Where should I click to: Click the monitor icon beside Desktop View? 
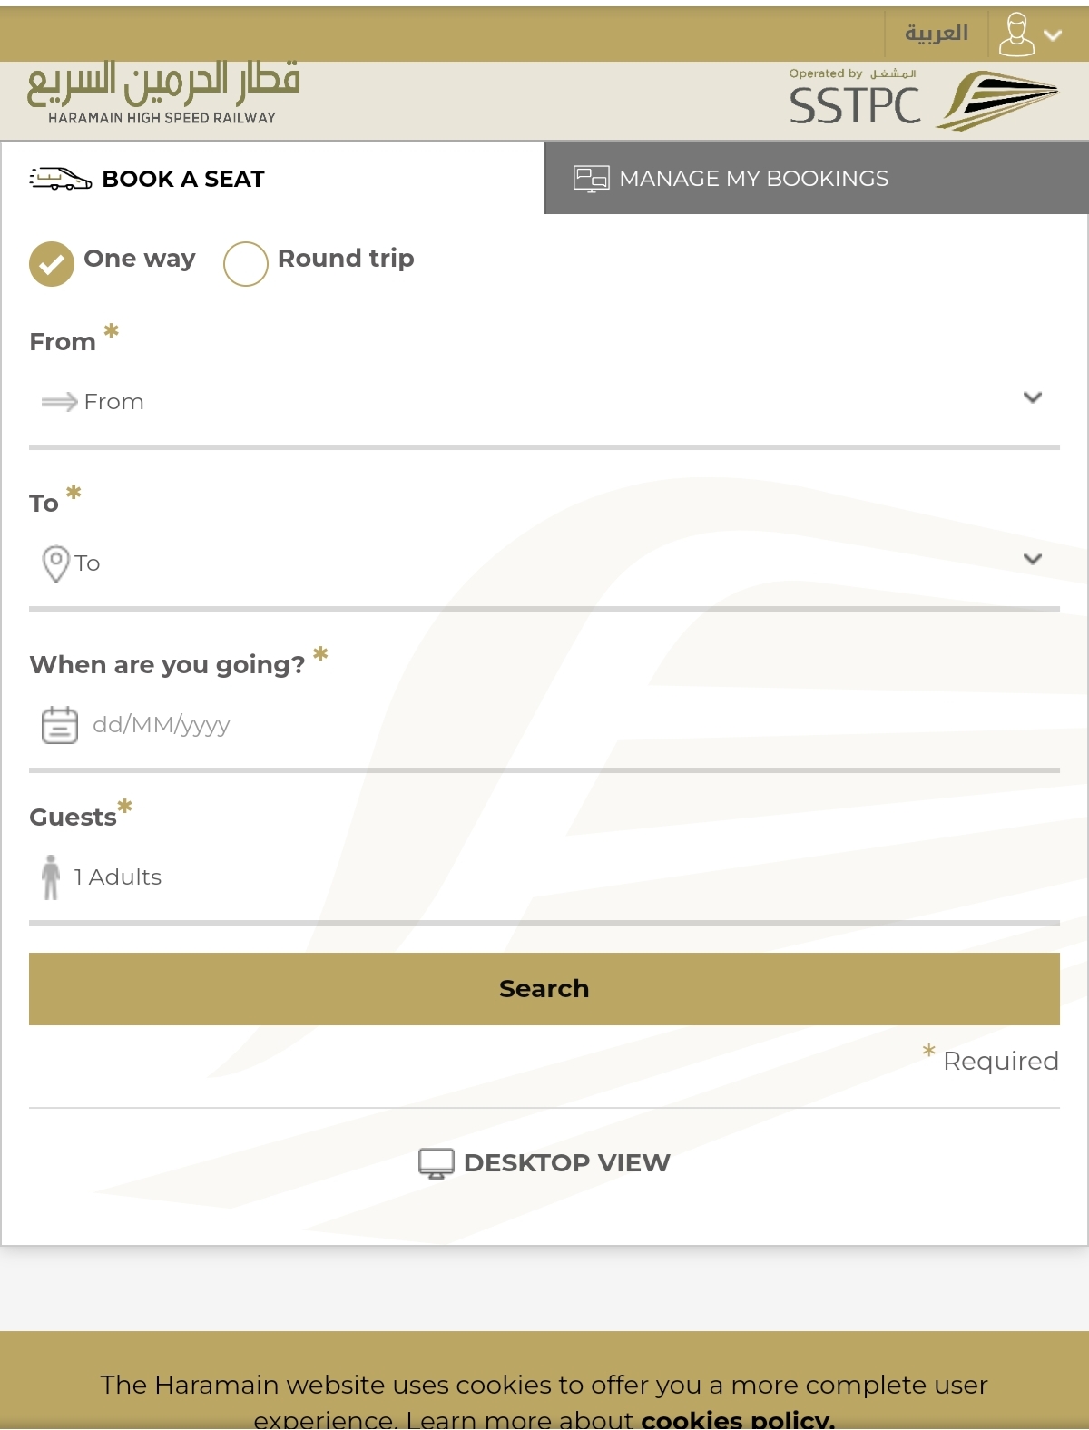pyautogui.click(x=436, y=1163)
